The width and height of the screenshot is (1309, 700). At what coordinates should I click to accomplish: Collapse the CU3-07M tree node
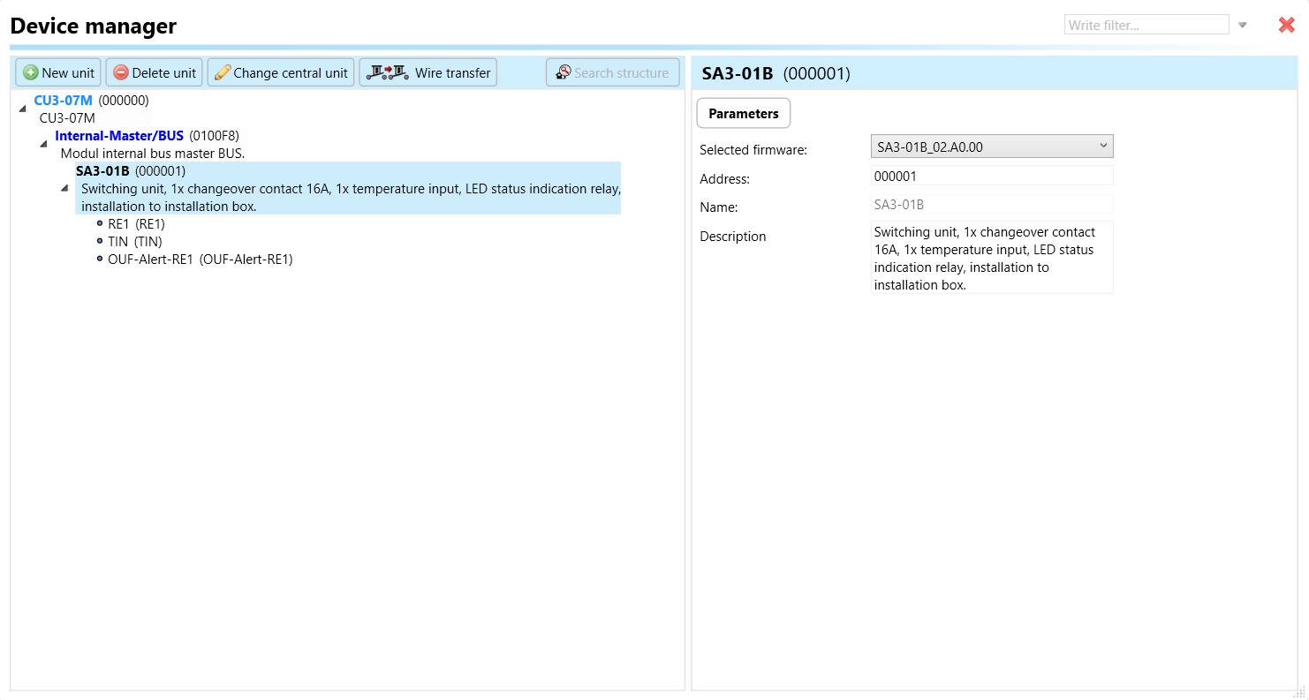pos(22,109)
